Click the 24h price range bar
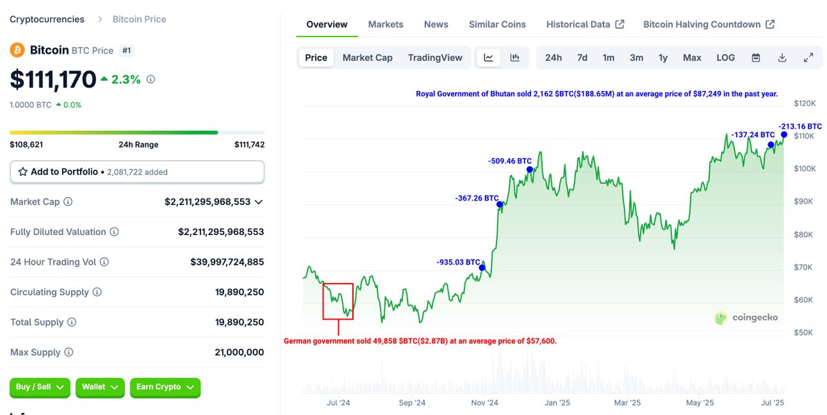Viewport: 827px width, 415px height. click(137, 132)
